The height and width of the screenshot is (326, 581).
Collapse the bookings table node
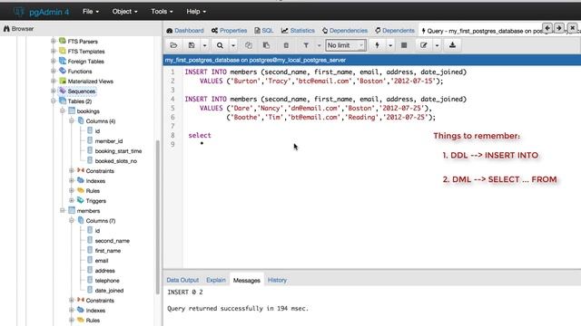63,110
